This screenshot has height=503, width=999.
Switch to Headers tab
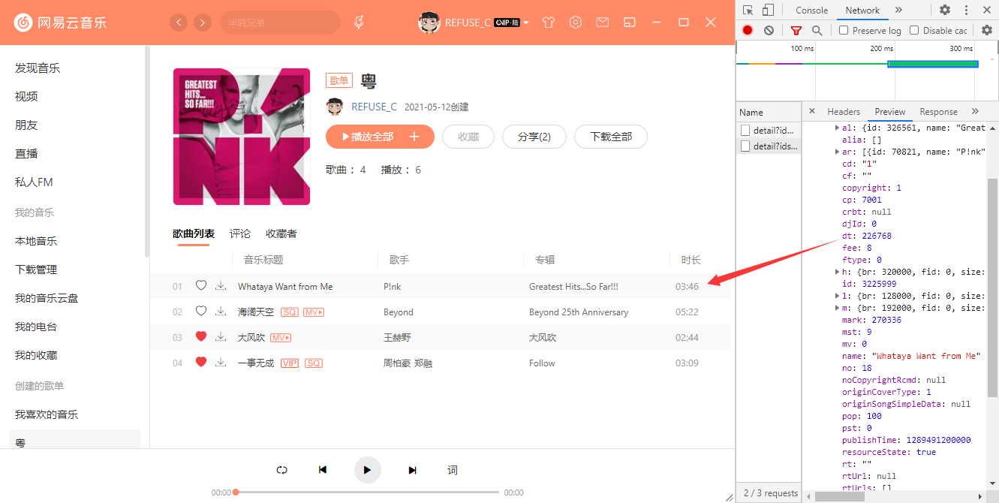pyautogui.click(x=844, y=111)
